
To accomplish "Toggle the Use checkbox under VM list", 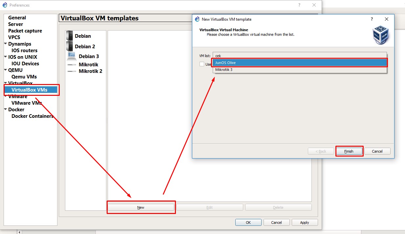I will 202,64.
